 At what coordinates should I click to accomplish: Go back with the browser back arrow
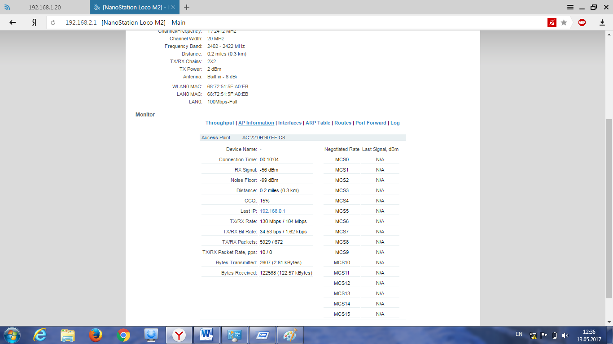tap(13, 22)
